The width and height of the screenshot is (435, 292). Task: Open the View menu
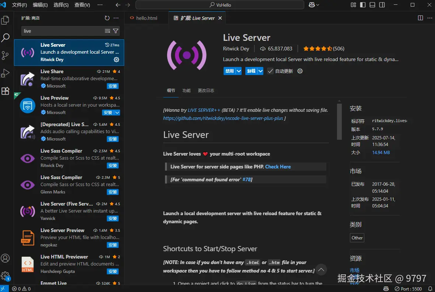pos(82,5)
